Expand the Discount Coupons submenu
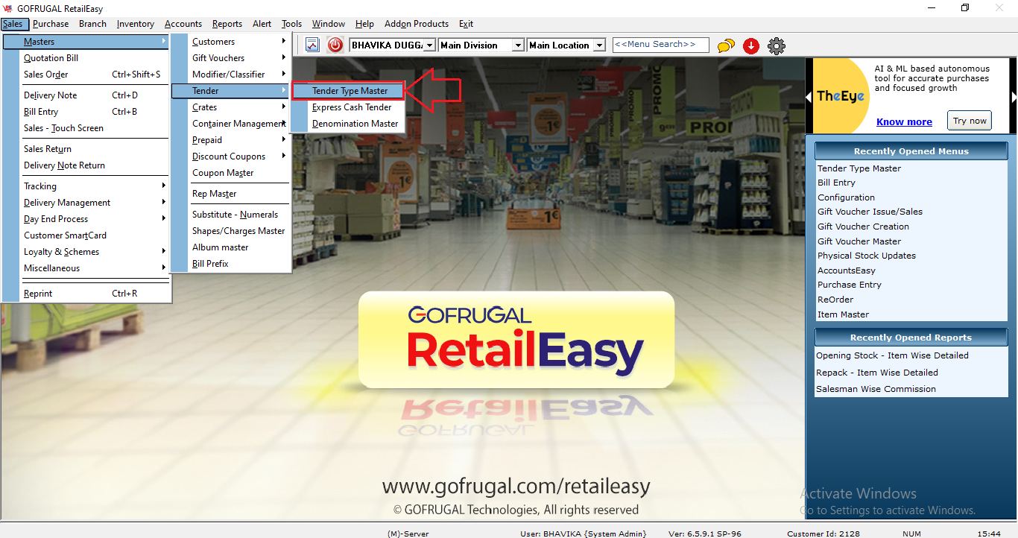This screenshot has width=1018, height=538. coord(230,156)
